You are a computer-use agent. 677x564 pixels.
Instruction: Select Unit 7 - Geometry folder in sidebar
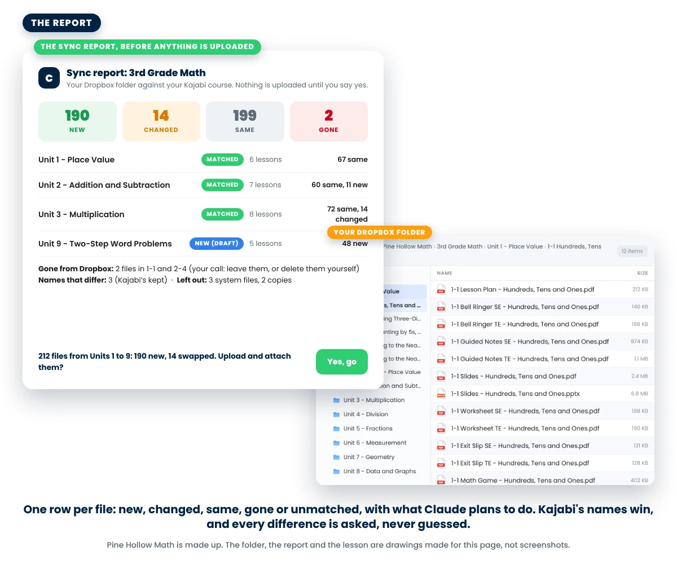point(369,457)
